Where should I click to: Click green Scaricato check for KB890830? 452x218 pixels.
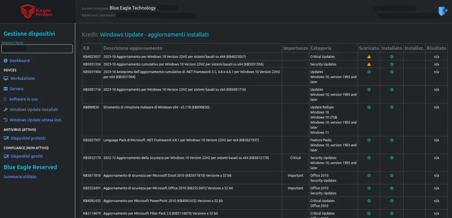pyautogui.click(x=369, y=107)
